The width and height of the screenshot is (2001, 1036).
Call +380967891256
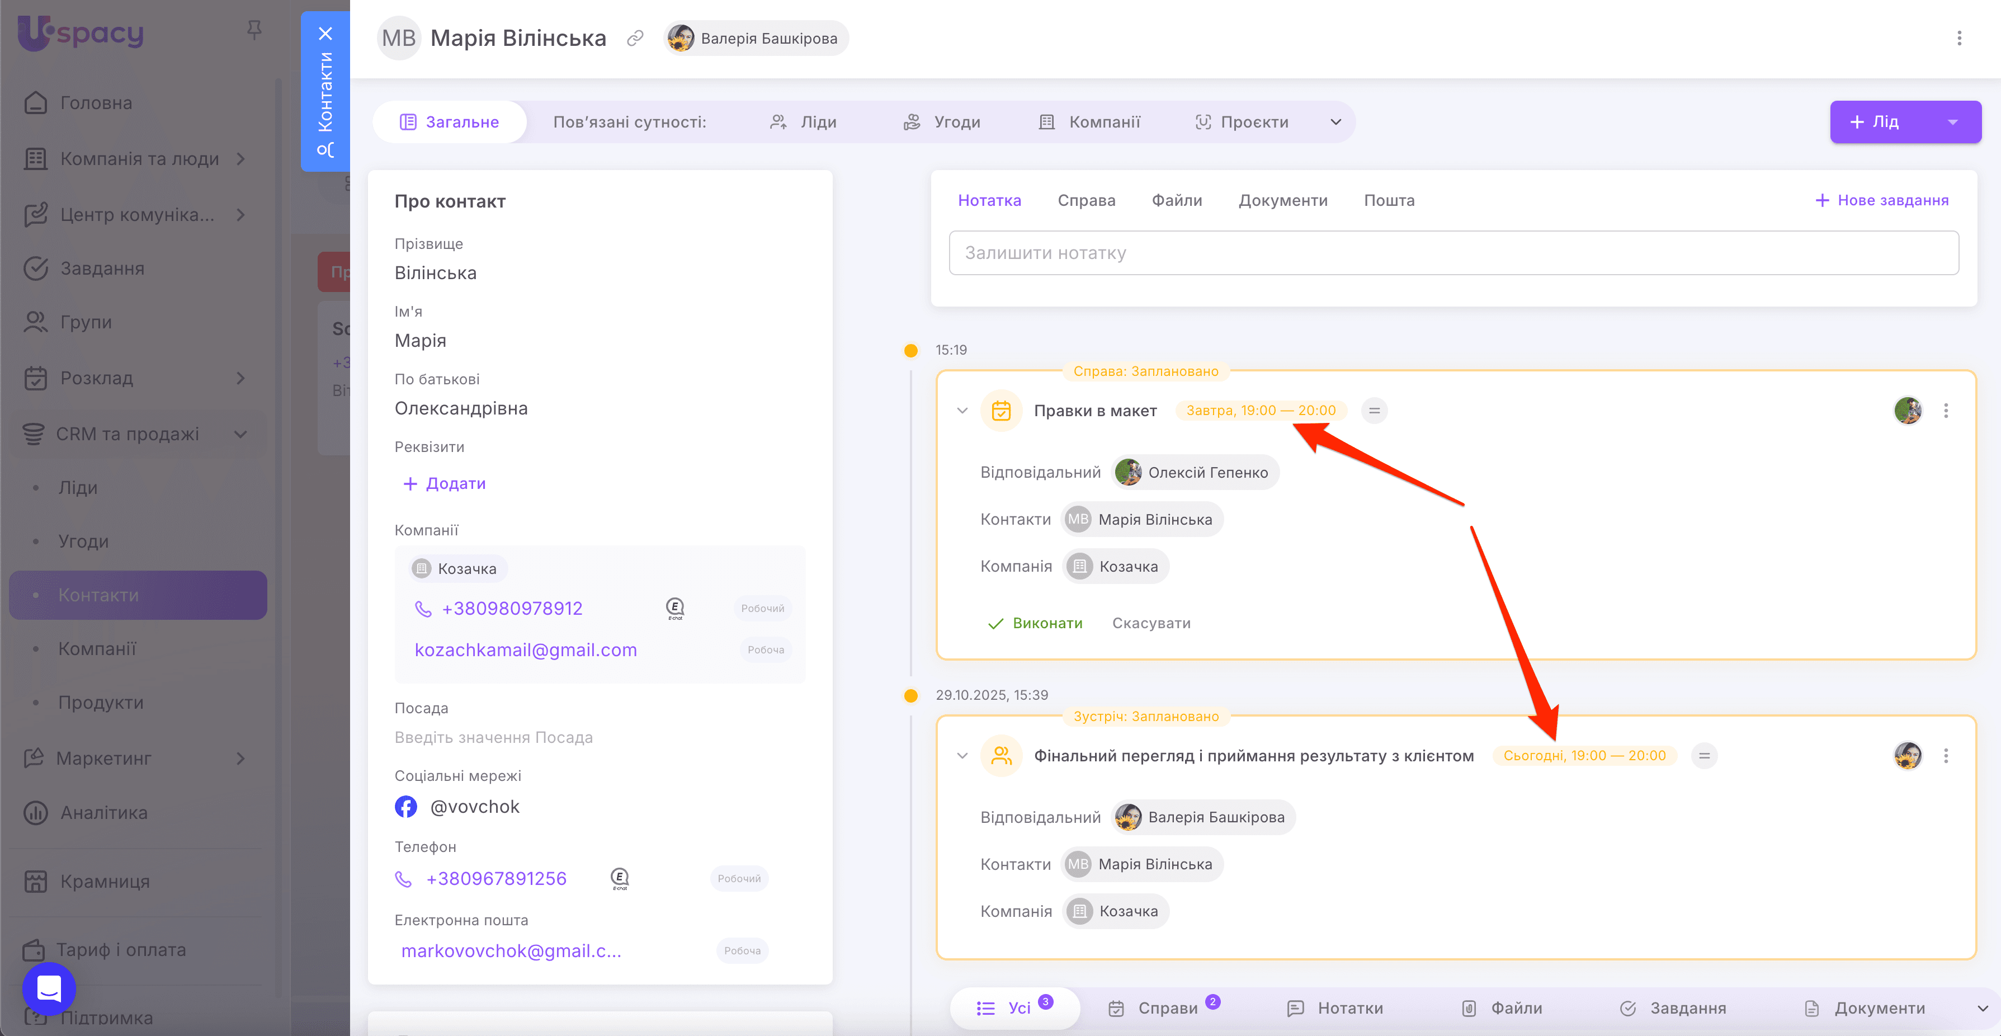[x=497, y=879]
